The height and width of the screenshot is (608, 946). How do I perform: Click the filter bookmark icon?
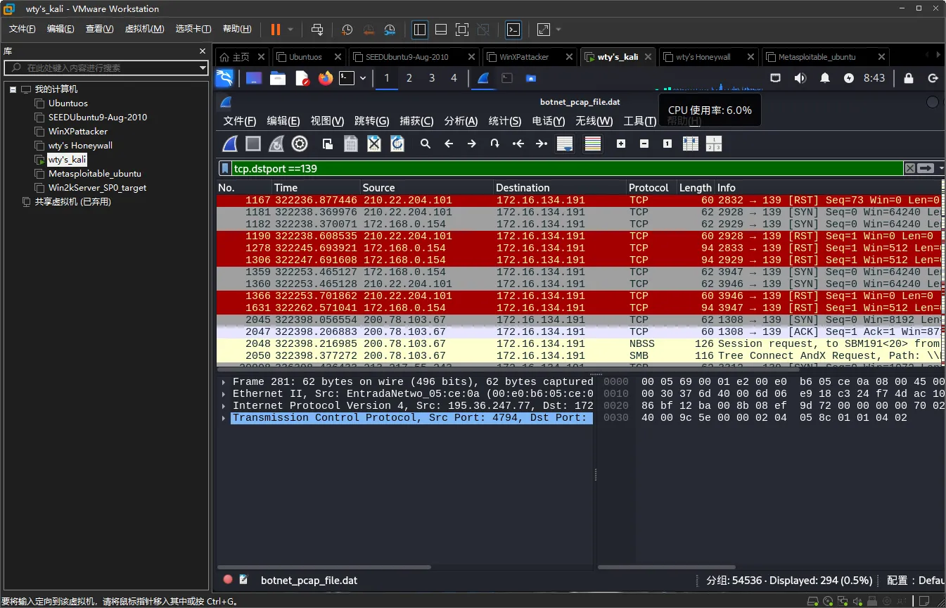point(225,168)
